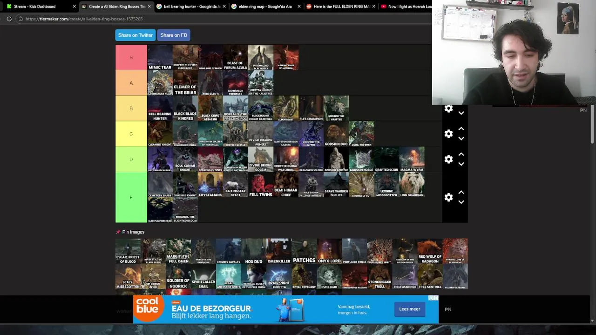
Task: Switch to Now I fight as Hoarah Loux YouTube tab
Action: click(406, 7)
